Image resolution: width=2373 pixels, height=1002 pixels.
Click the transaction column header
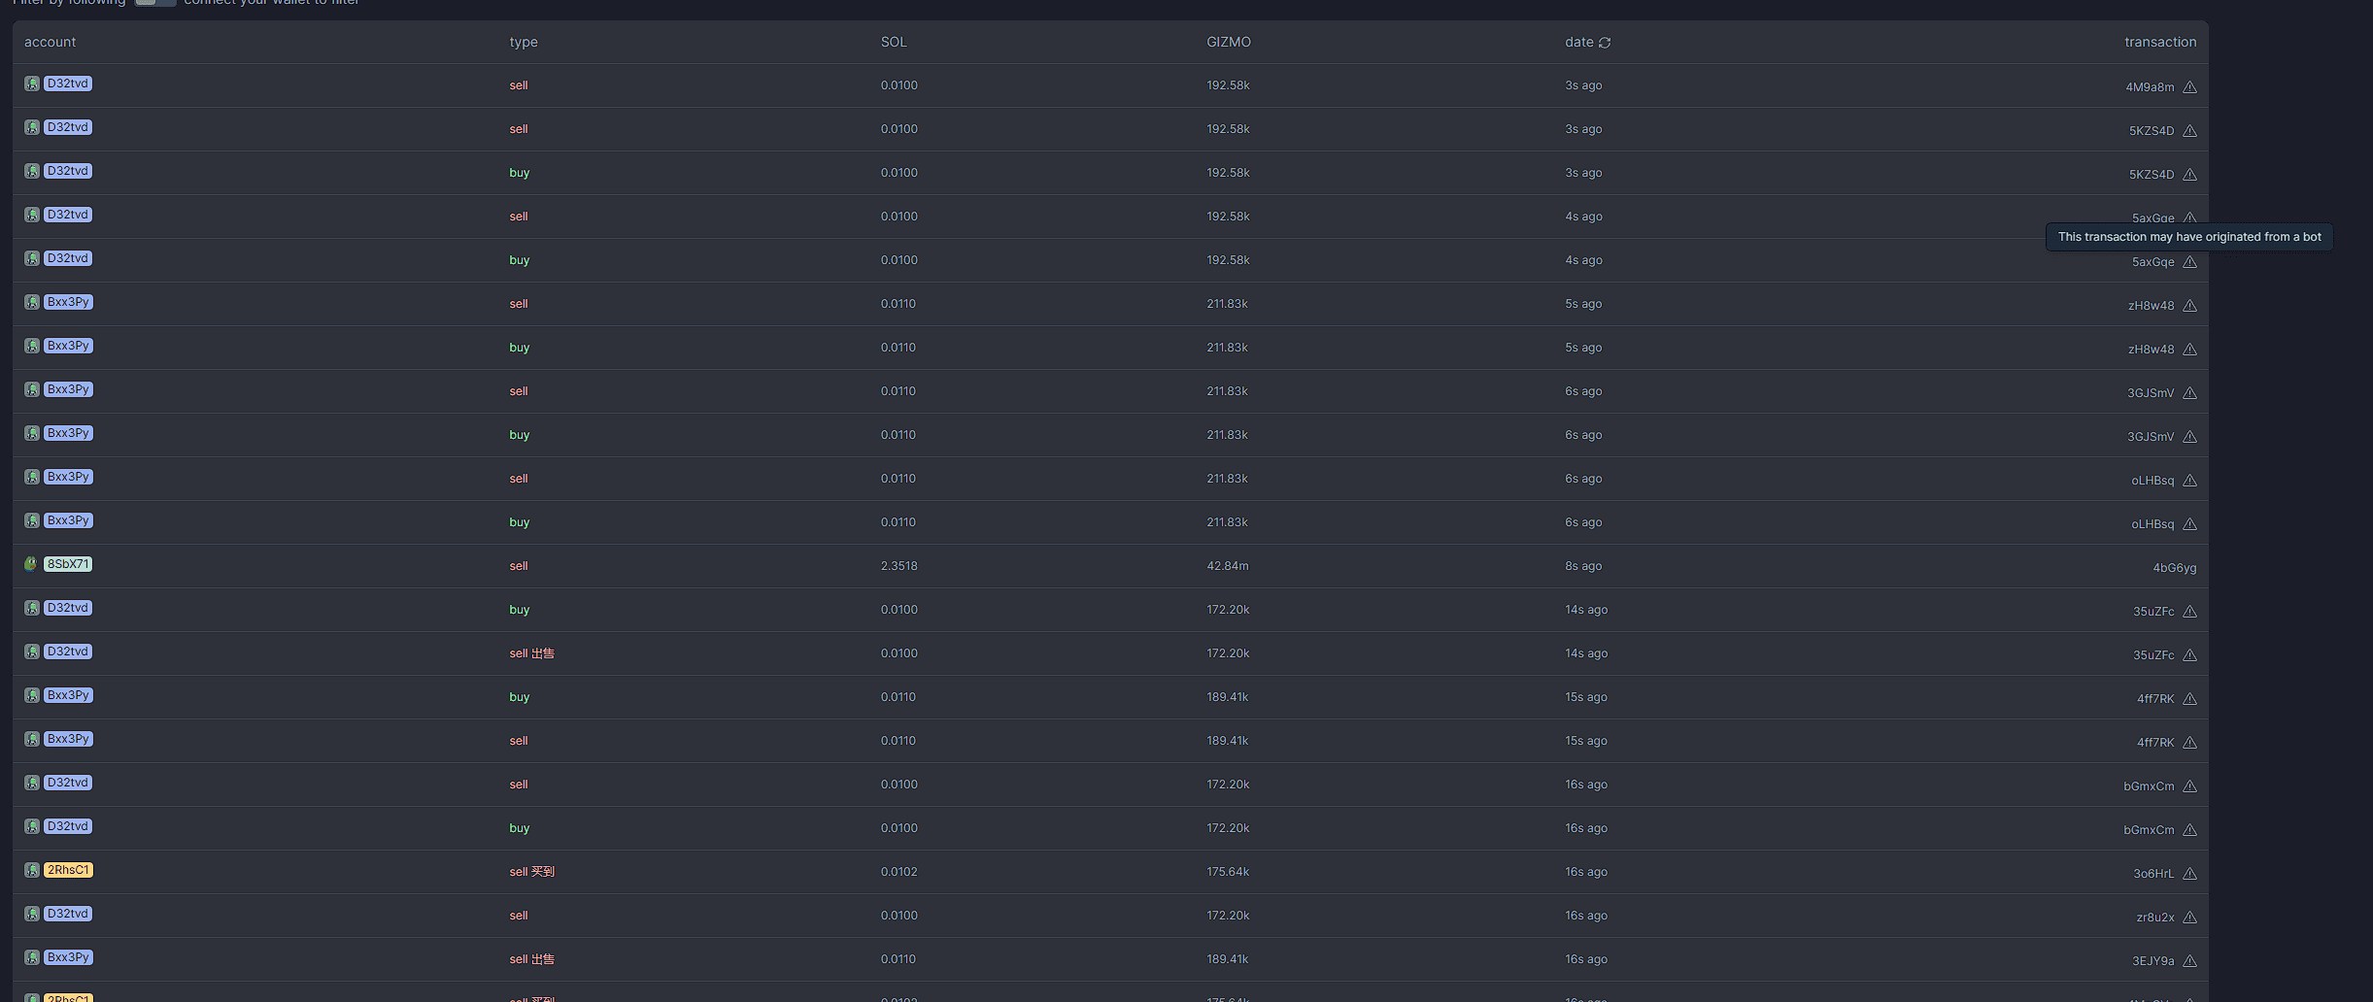coord(2160,42)
